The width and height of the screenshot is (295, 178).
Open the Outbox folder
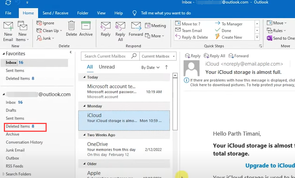[12, 158]
